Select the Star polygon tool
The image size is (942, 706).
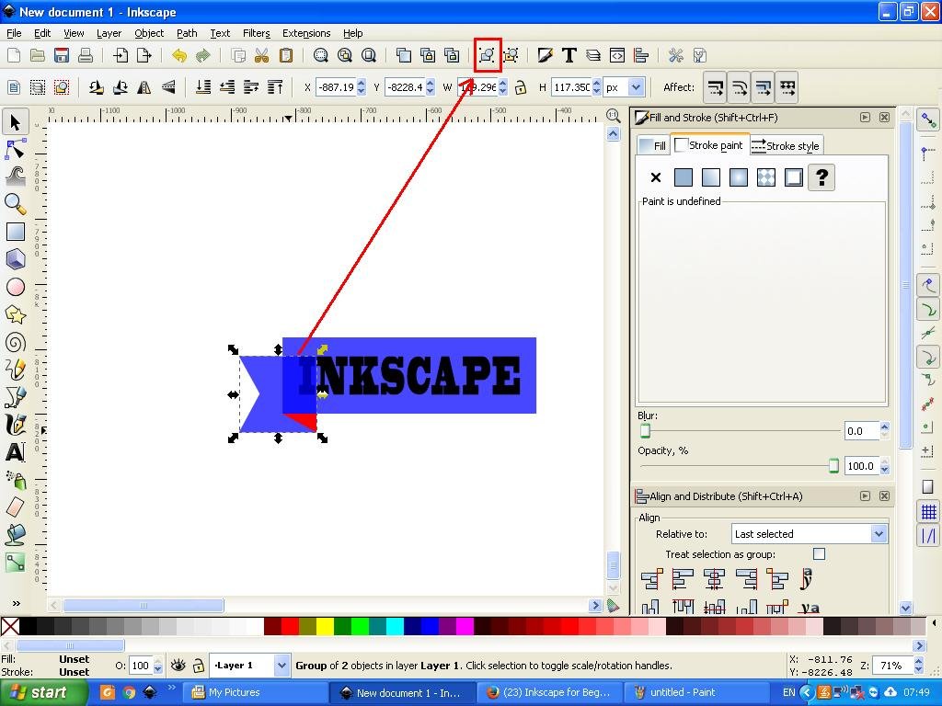pyautogui.click(x=16, y=314)
